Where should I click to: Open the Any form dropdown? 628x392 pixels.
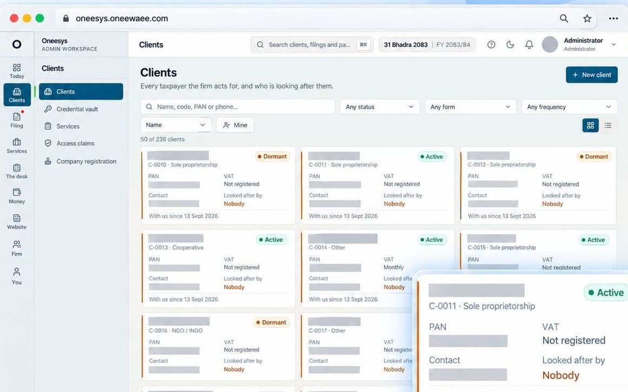[x=470, y=107]
